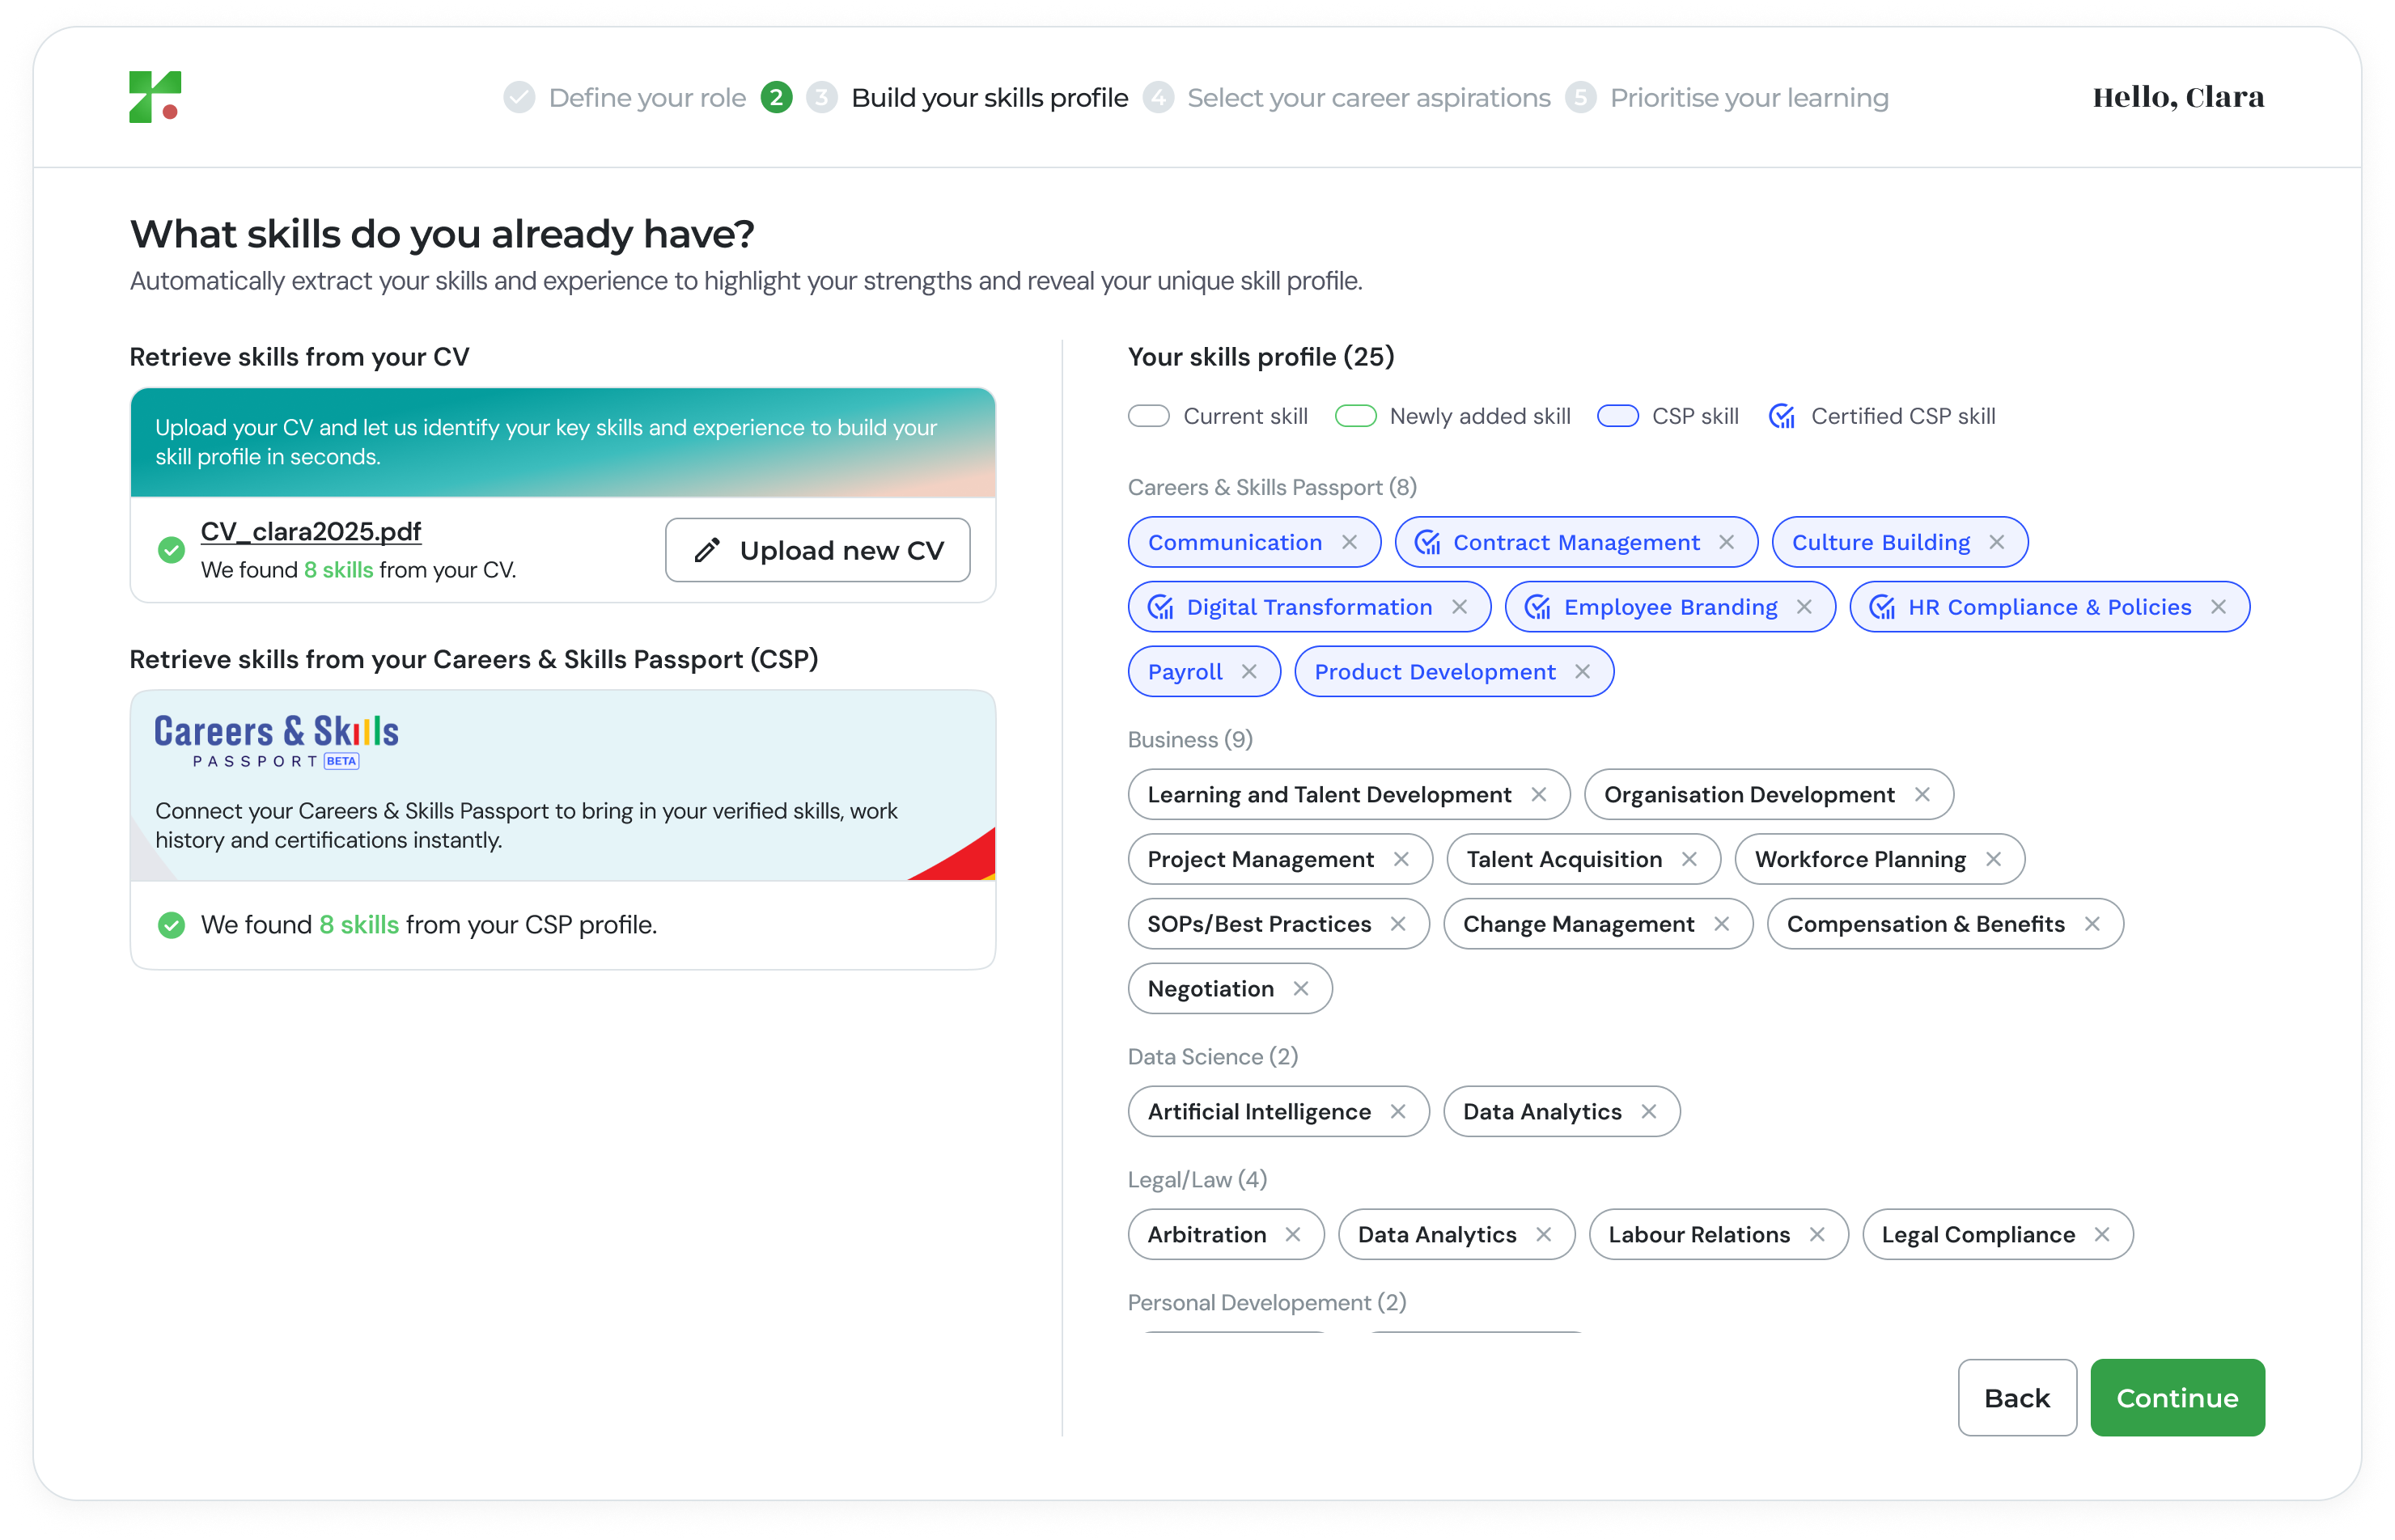The width and height of the screenshot is (2395, 1540).
Task: Go to the Define your role step
Action: pyautogui.click(x=646, y=98)
